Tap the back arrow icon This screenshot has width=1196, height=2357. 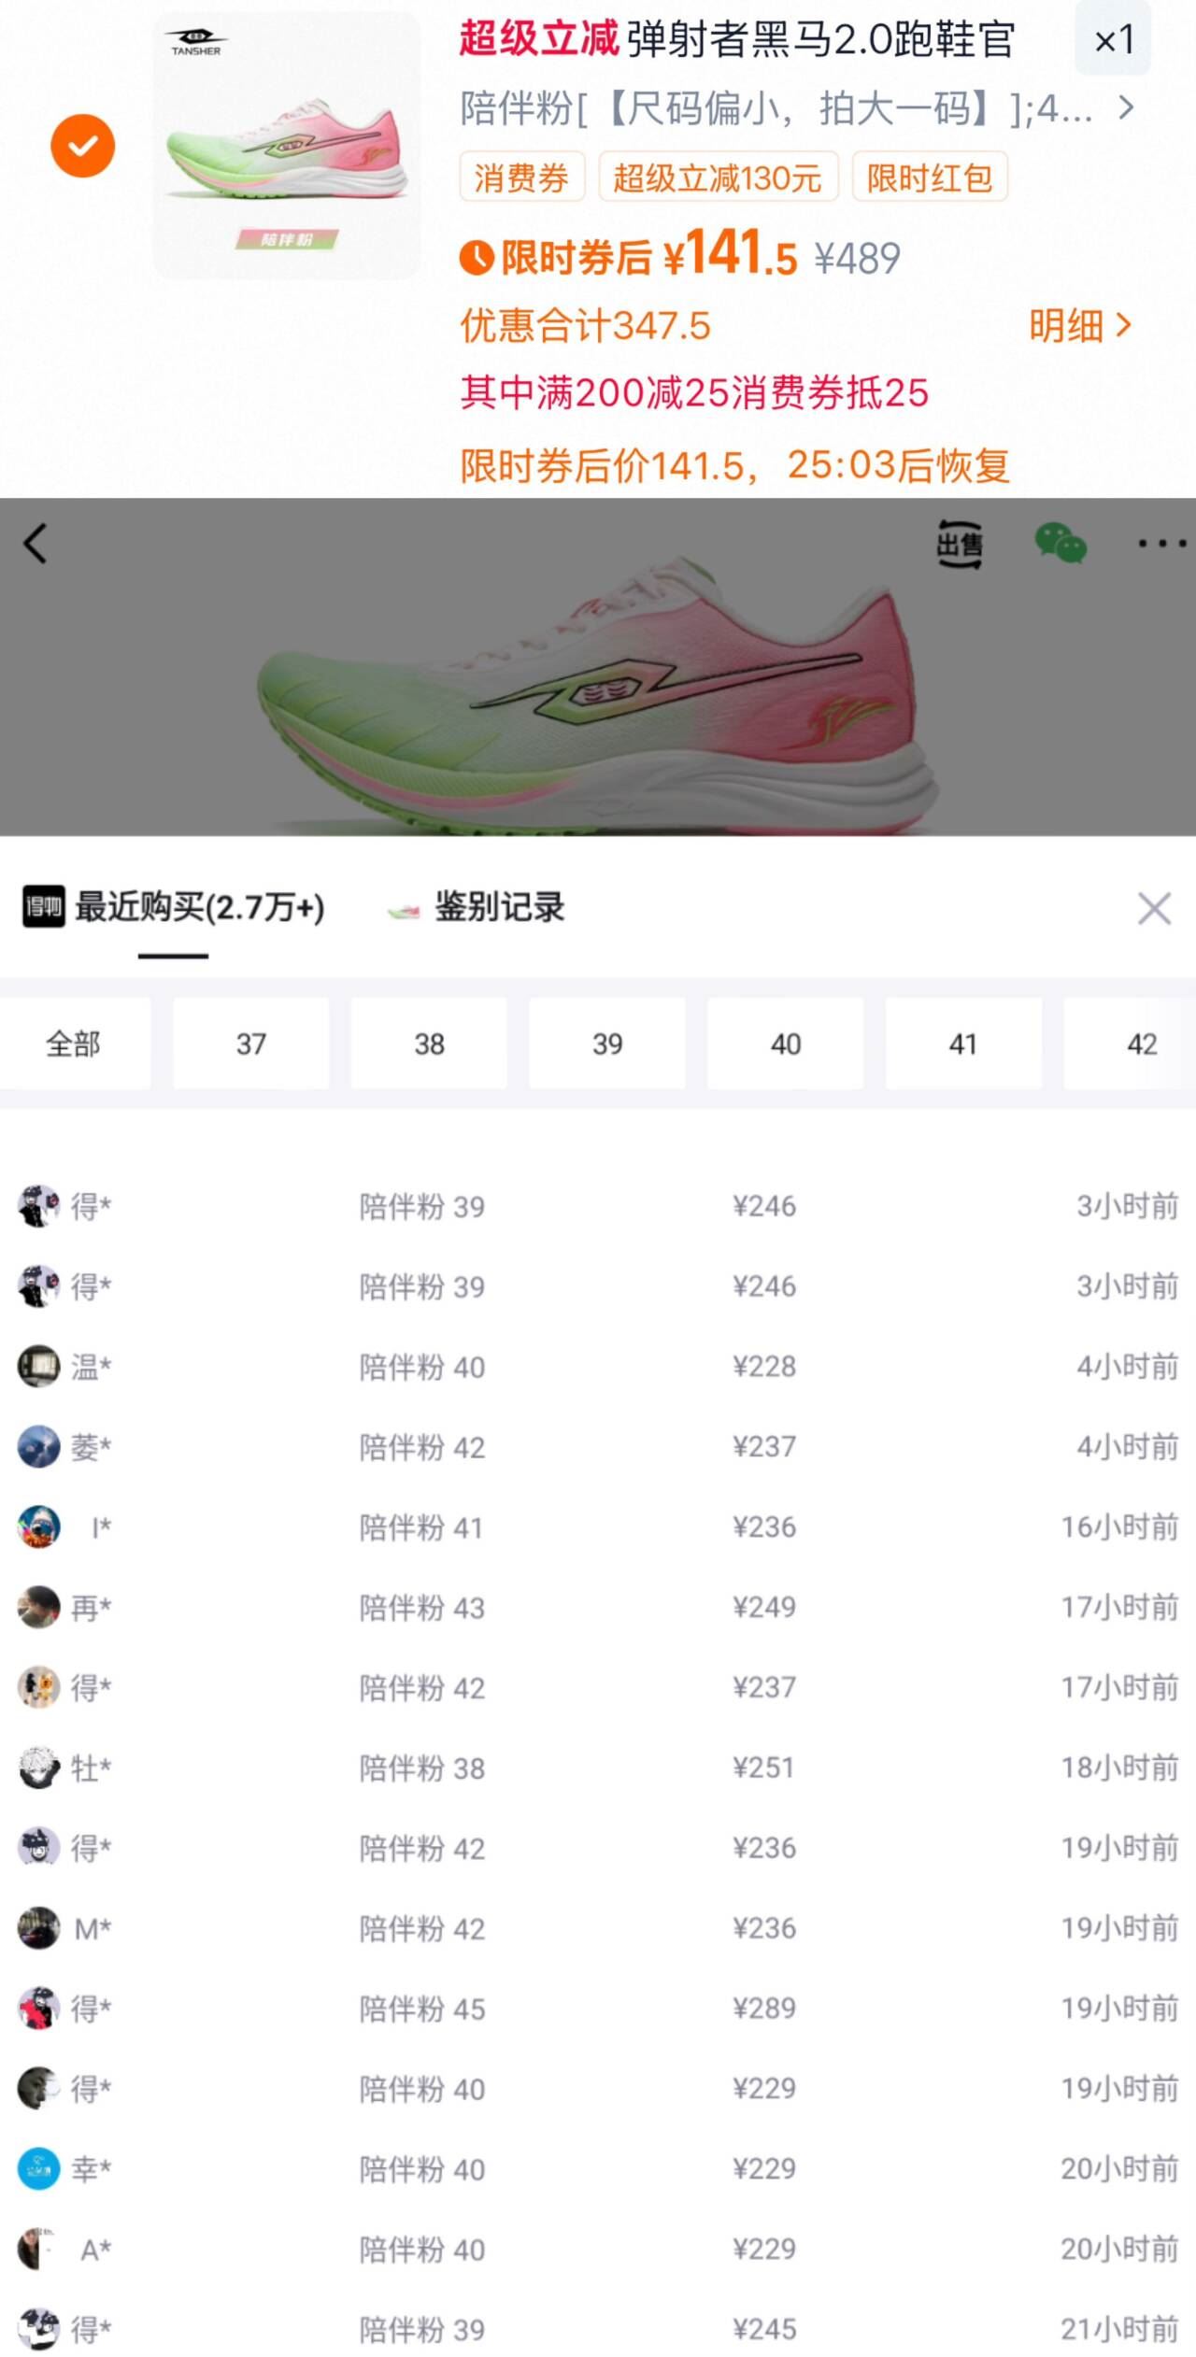tap(36, 543)
